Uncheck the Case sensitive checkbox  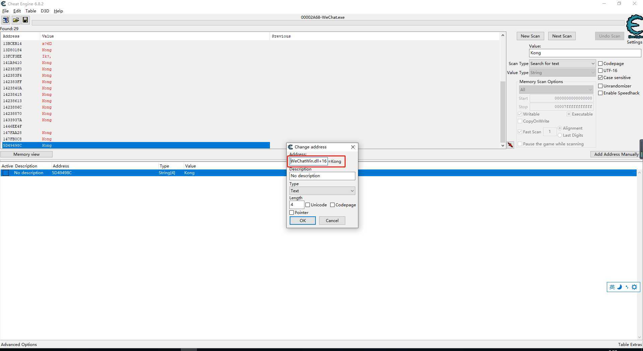600,77
